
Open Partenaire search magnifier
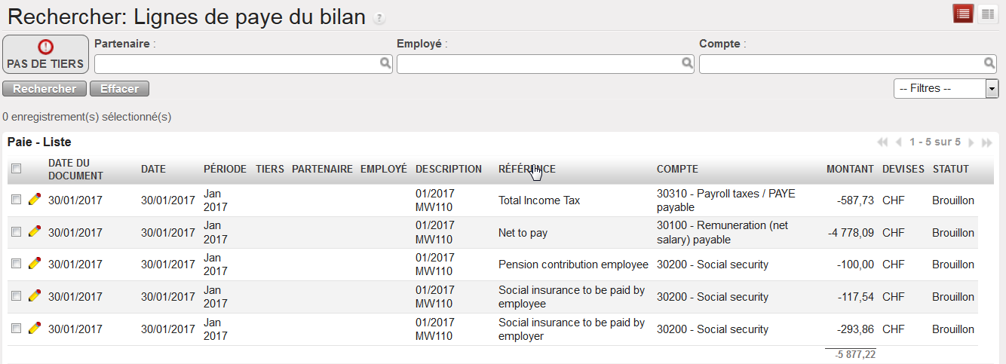coord(385,64)
